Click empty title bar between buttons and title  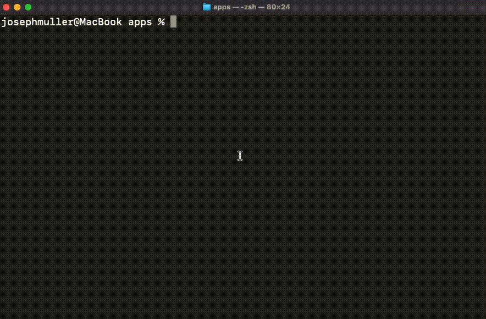[110, 7]
